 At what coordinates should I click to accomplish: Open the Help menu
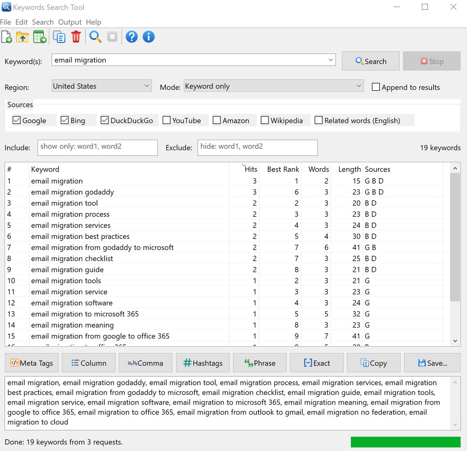[x=93, y=22]
